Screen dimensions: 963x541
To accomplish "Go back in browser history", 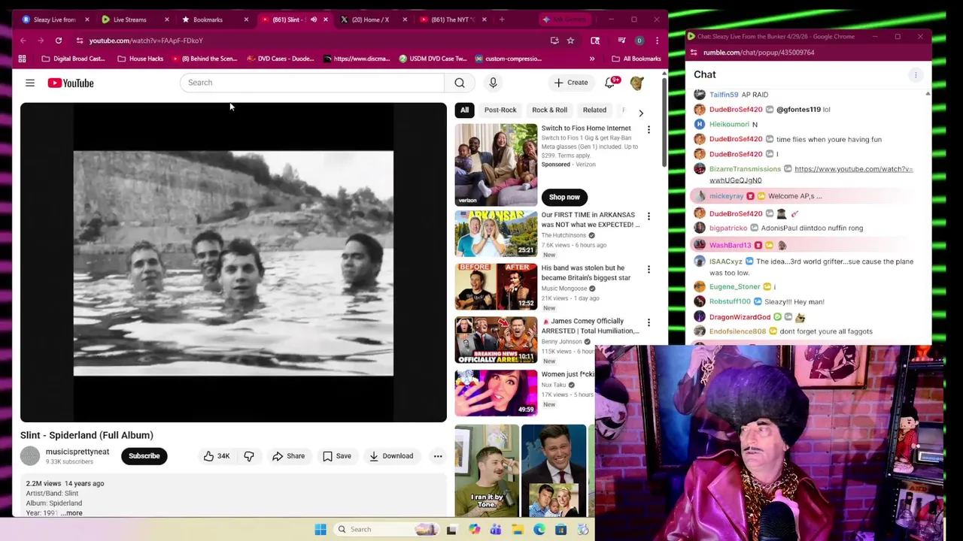I will tap(23, 41).
